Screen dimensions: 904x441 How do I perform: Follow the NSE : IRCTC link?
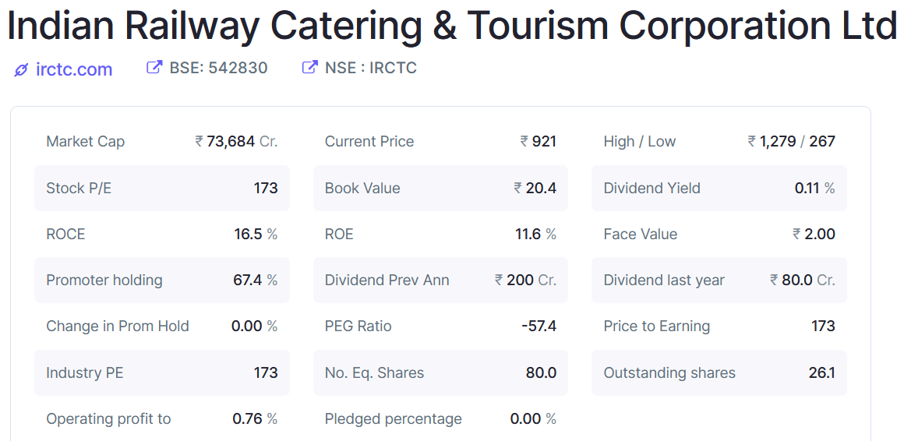(370, 68)
